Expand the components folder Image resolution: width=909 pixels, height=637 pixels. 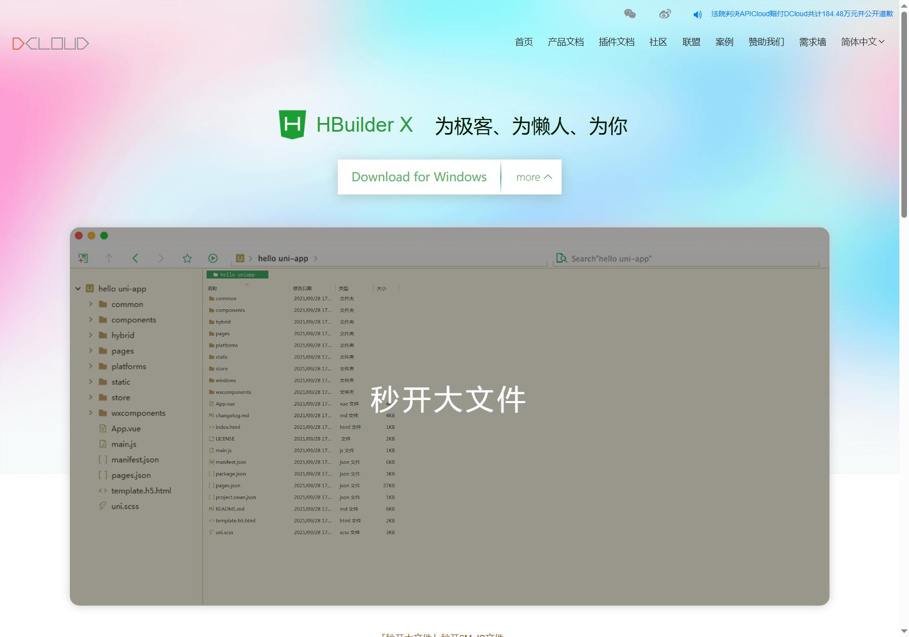[x=91, y=320]
